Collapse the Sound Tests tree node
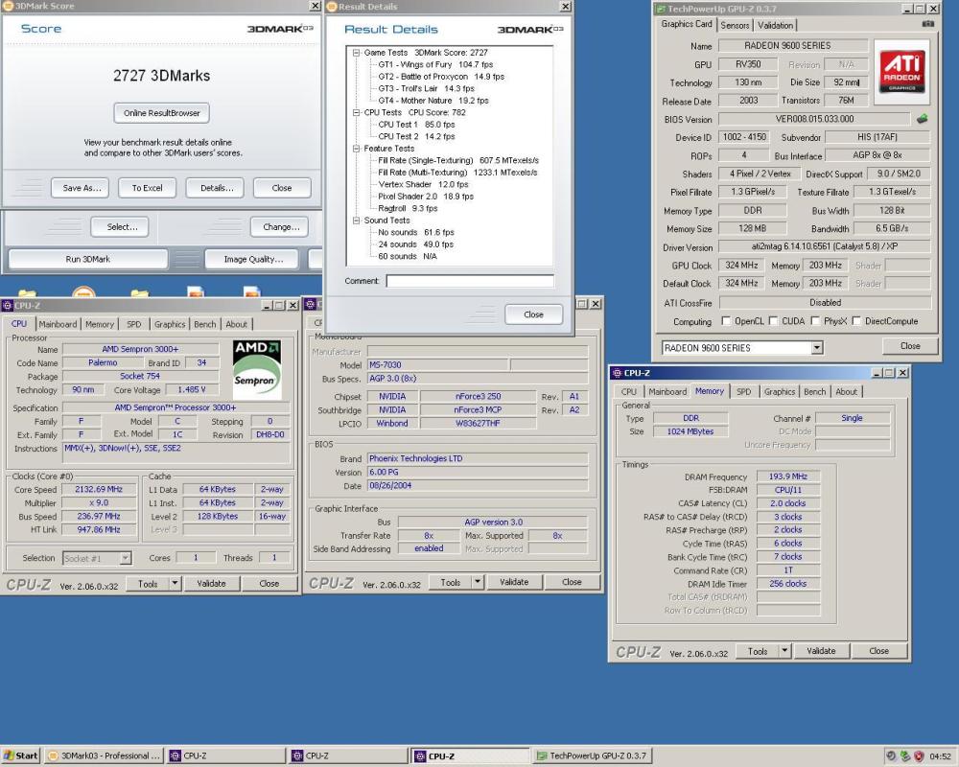This screenshot has width=959, height=767. [357, 221]
